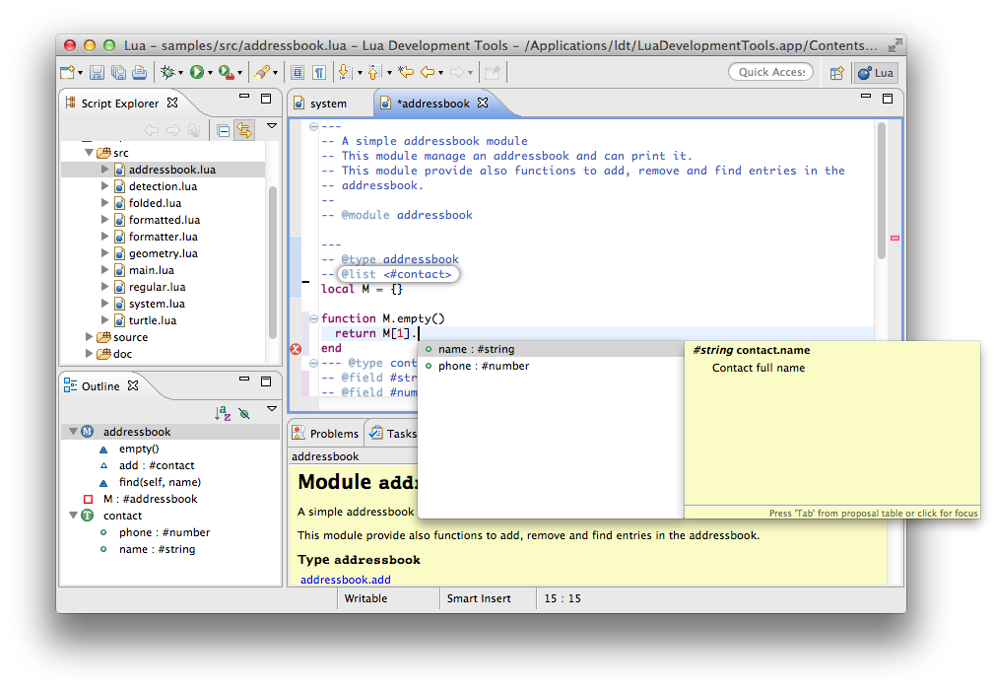Print using the printer toolbar icon
Viewport: 994px width, 691px height.
click(x=140, y=73)
